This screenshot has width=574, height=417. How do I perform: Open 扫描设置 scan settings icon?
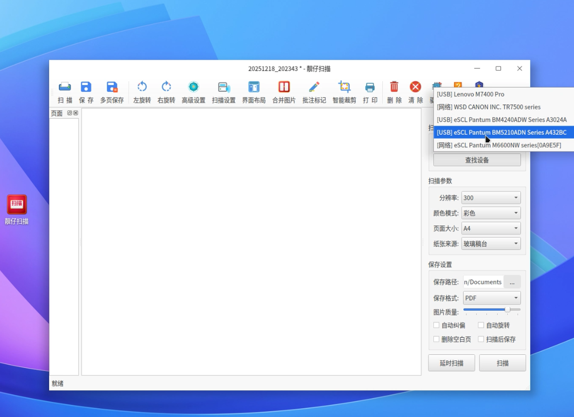[x=223, y=92]
